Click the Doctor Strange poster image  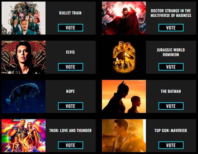pyautogui.click(x=124, y=18)
